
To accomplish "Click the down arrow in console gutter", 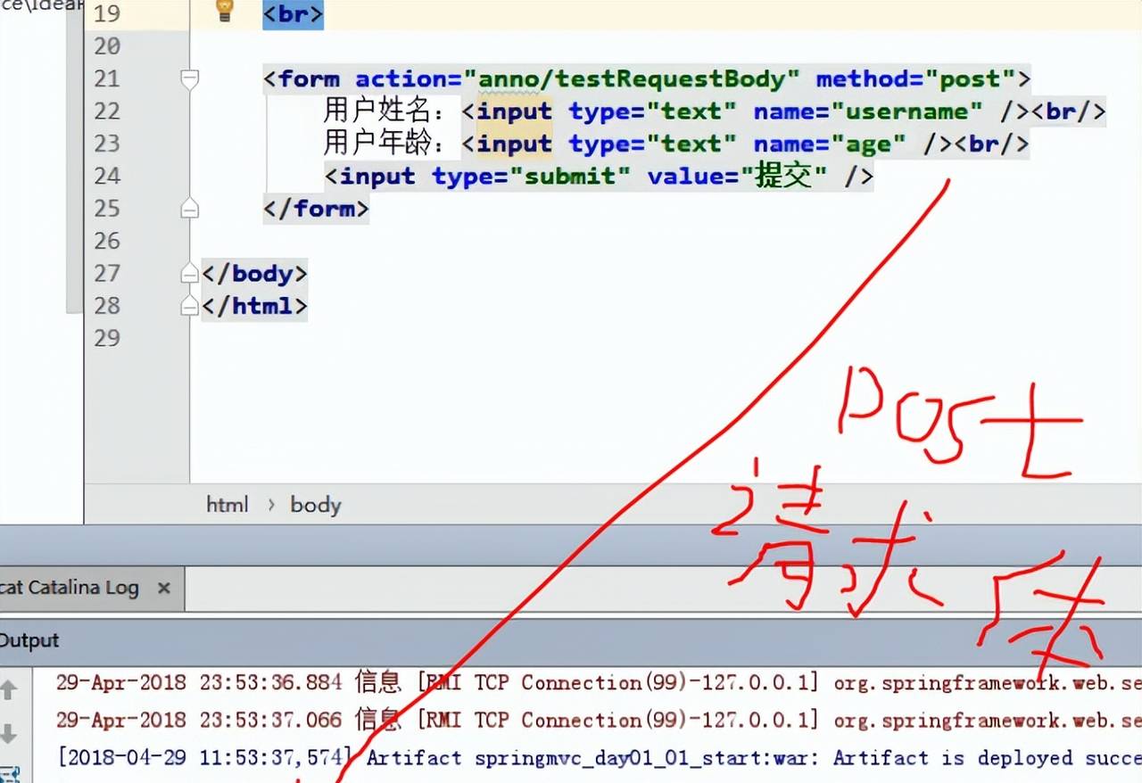I will [9, 733].
